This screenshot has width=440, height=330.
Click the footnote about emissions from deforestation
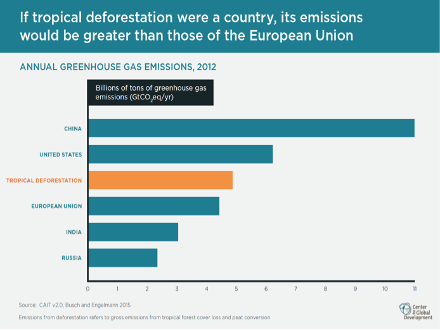145,317
